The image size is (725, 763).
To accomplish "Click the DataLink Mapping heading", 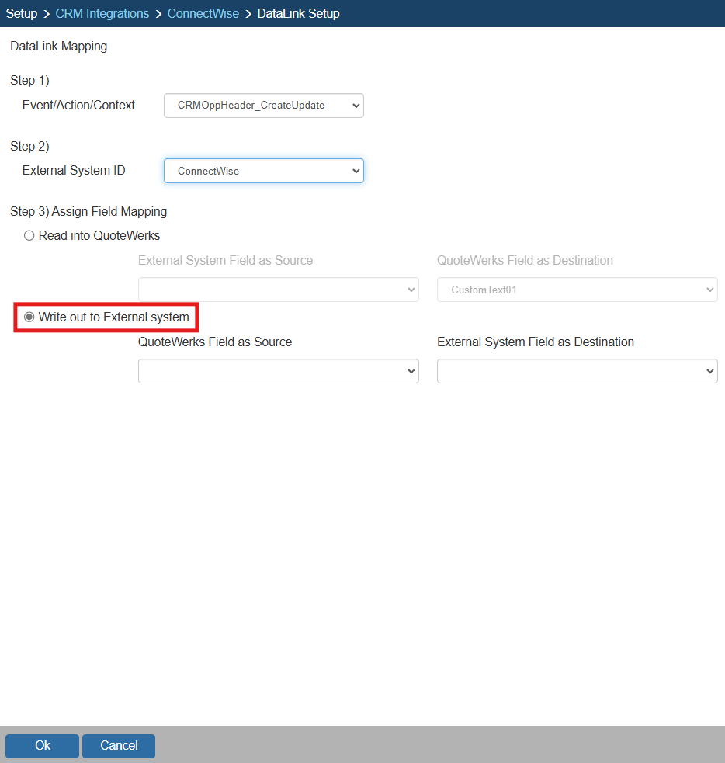I will pos(58,47).
